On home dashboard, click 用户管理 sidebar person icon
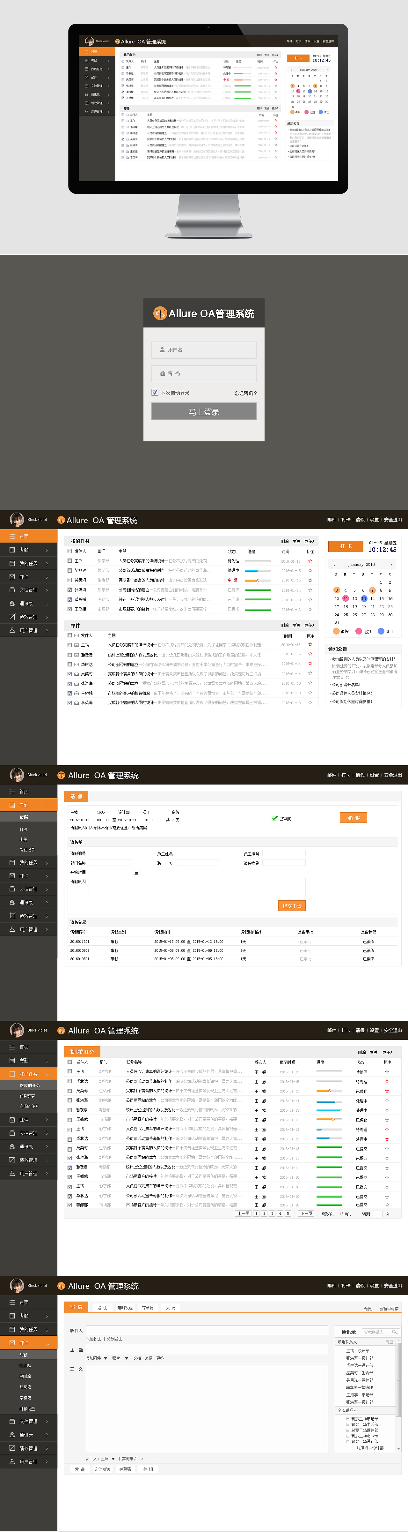This screenshot has width=408, height=1532. pyautogui.click(x=12, y=630)
